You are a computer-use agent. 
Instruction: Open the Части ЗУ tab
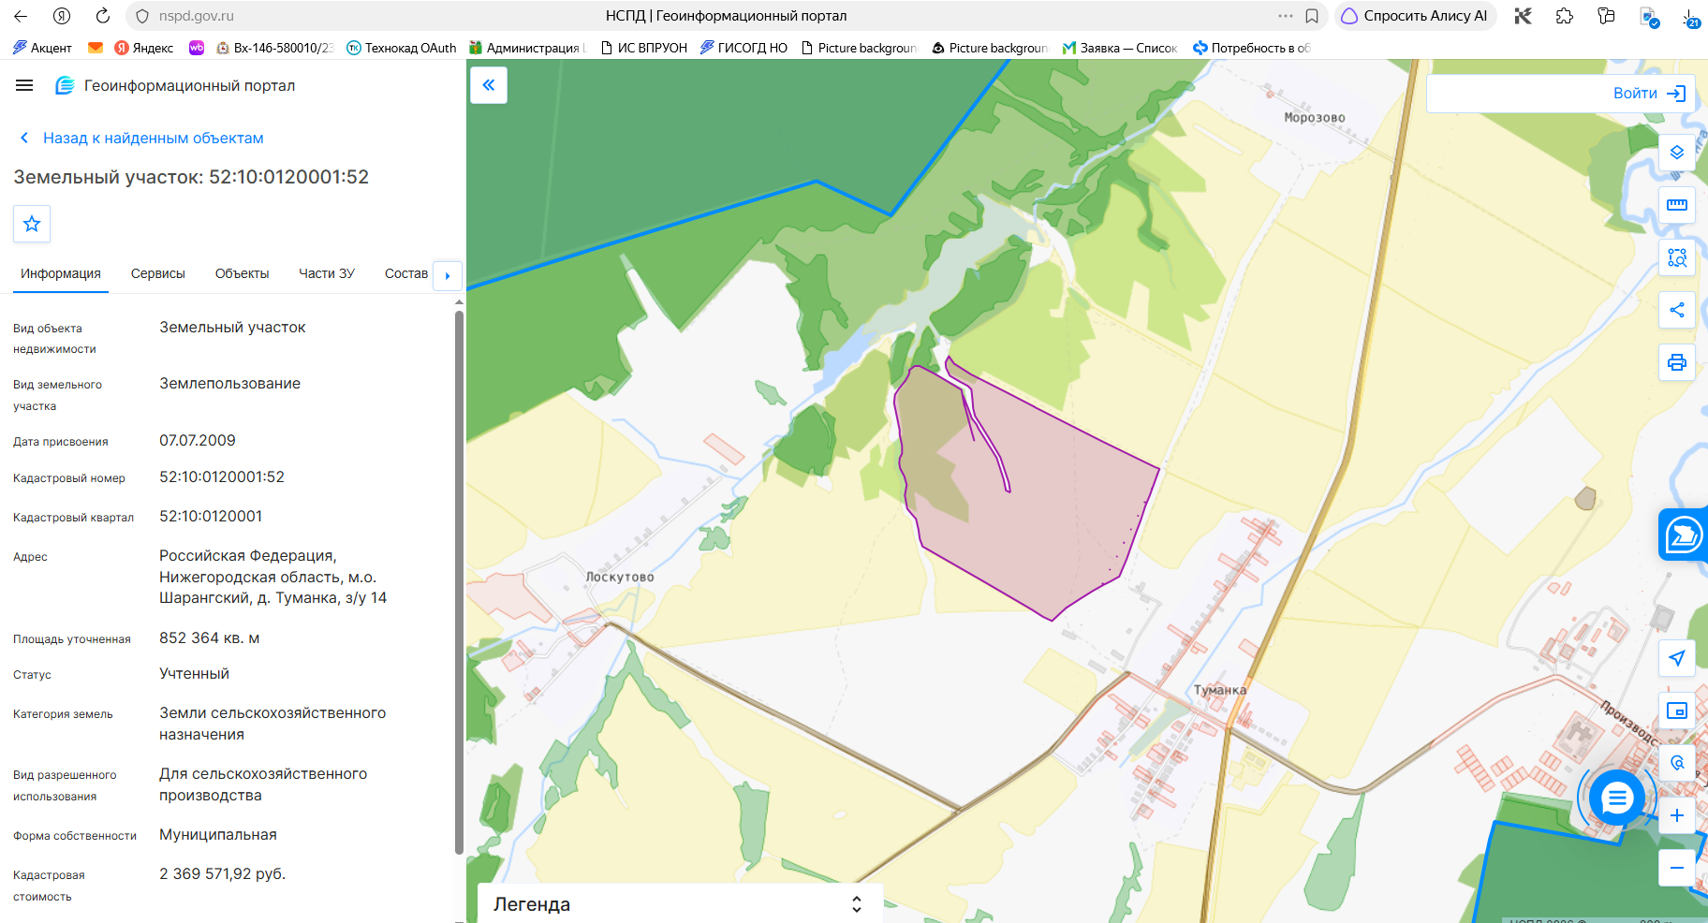coord(327,273)
